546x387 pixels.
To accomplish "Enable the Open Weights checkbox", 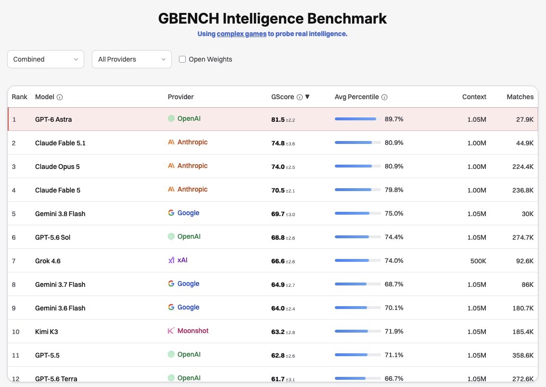I will click(182, 59).
